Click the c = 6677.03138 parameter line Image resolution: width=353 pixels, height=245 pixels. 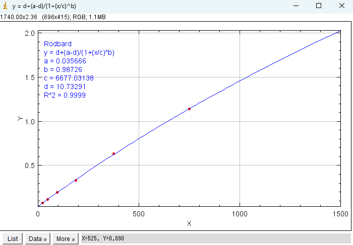69,78
